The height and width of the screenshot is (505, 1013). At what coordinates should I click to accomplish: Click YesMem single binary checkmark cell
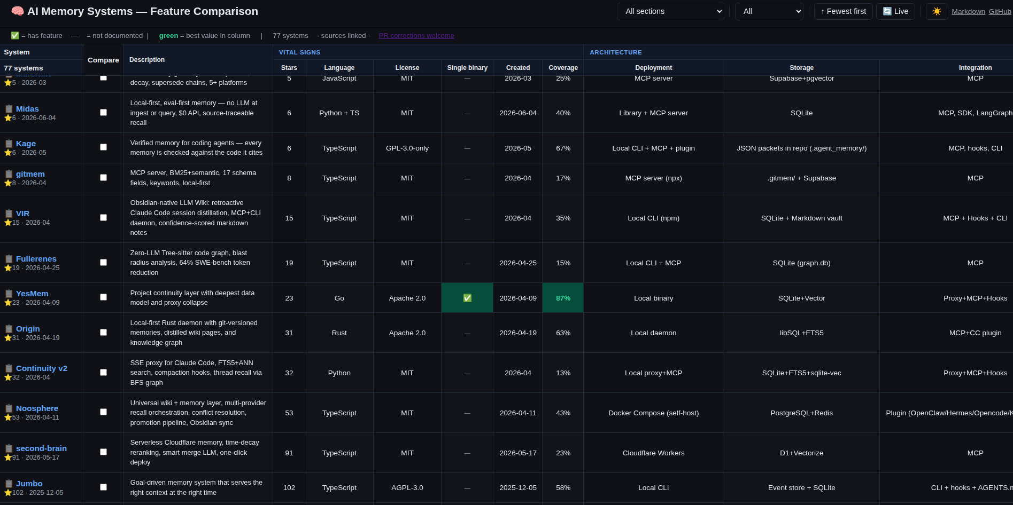point(467,298)
